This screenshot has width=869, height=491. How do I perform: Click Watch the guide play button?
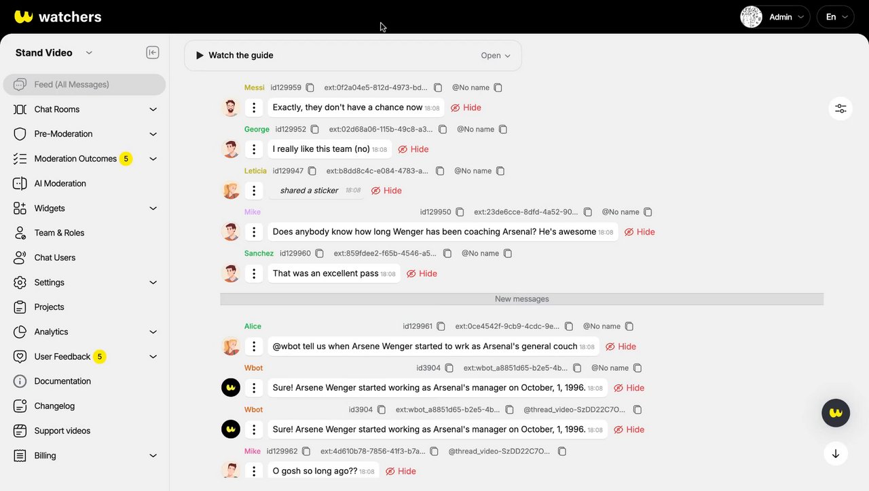tap(200, 56)
